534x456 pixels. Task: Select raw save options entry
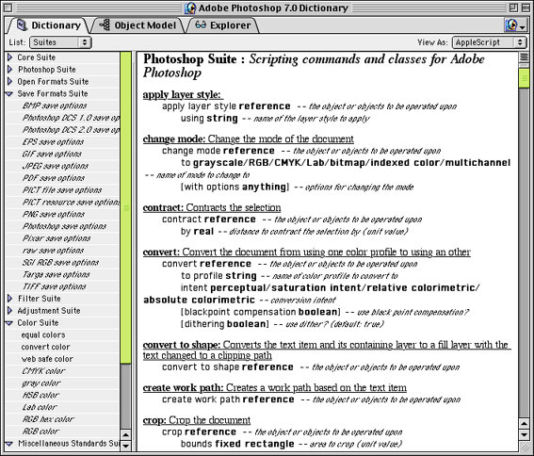pyautogui.click(x=53, y=251)
